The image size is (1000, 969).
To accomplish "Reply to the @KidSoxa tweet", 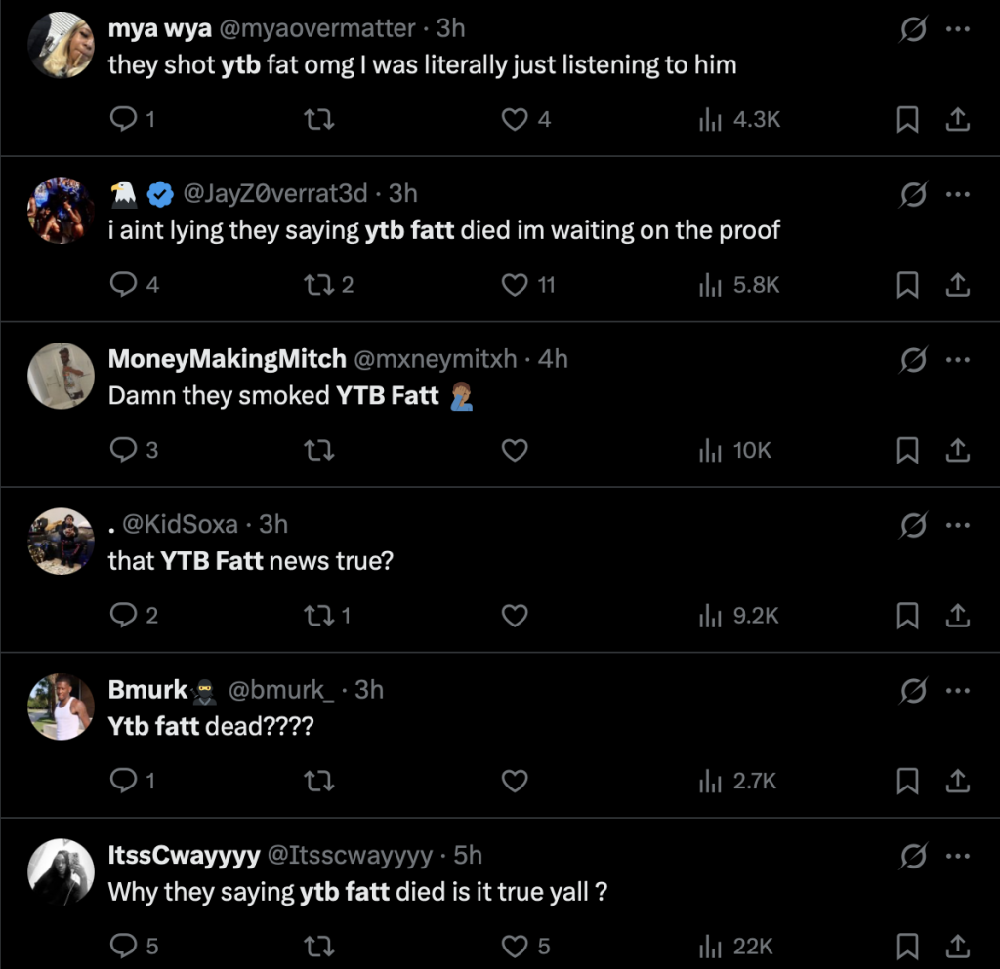I will click(x=124, y=616).
